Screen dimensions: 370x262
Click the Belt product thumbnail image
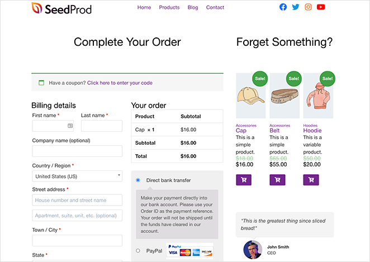(284, 95)
